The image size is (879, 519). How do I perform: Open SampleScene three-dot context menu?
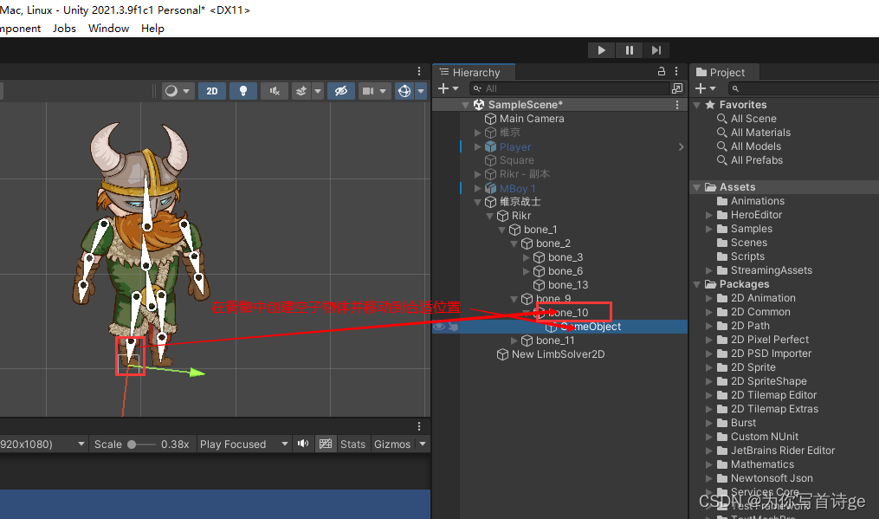click(x=677, y=105)
